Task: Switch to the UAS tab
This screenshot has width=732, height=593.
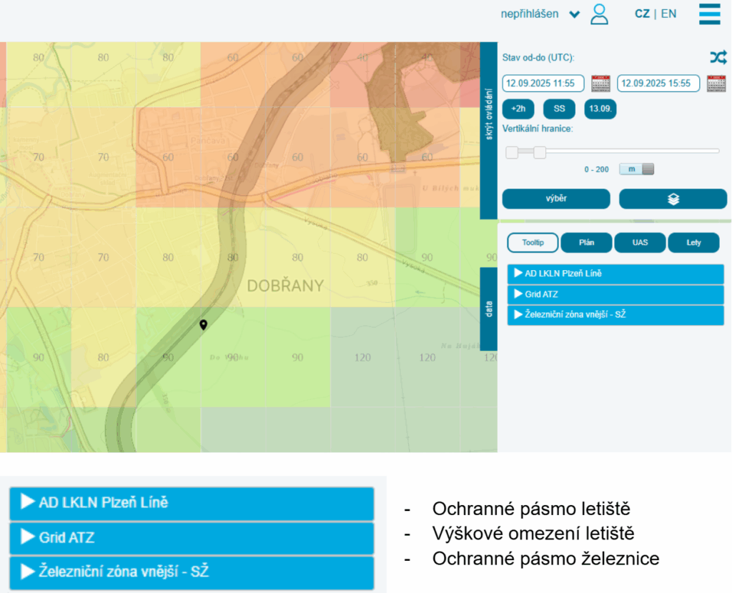Action: tap(640, 243)
